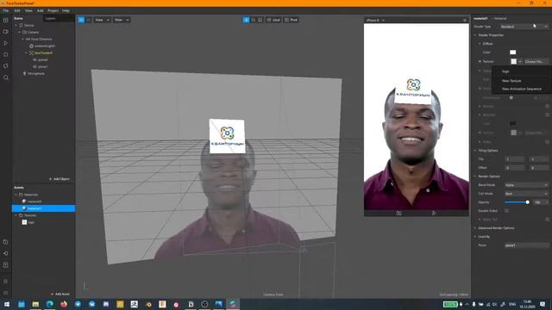Toggle the Double Sided checkbox
552x310 pixels.
coord(506,211)
